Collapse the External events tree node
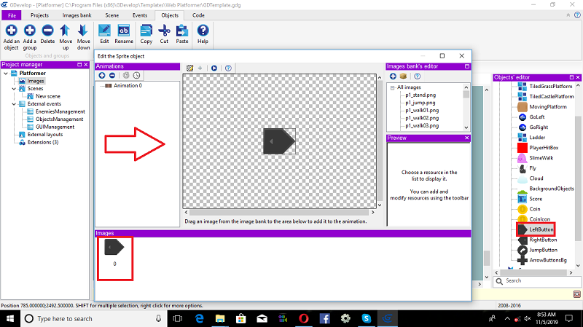583x327 pixels. 14,104
